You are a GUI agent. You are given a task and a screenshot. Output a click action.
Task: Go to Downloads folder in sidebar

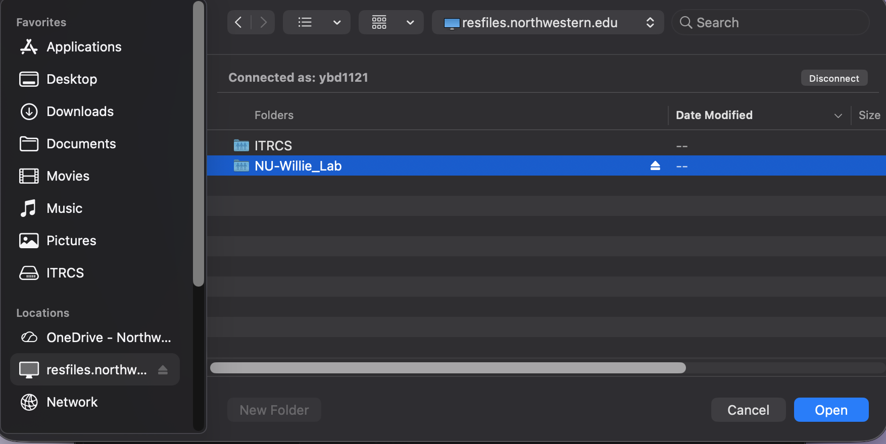point(80,112)
